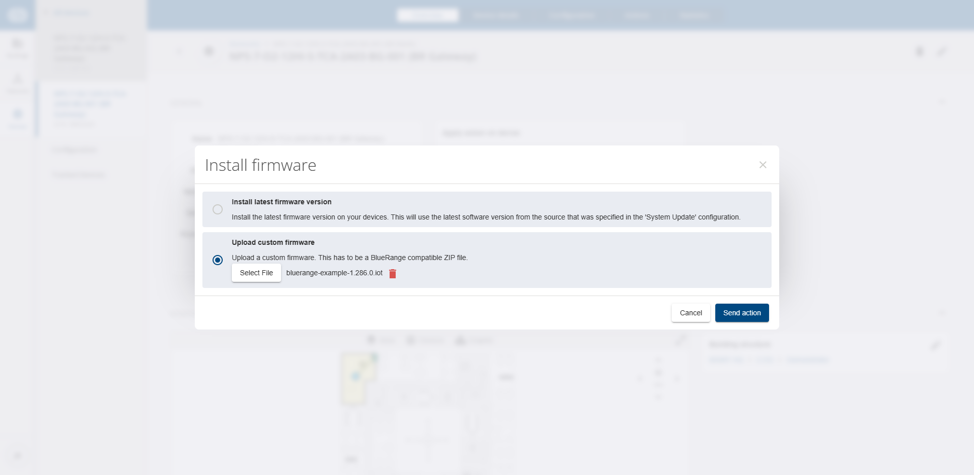
Task: Delete the uploaded firmware file via the trash icon
Action: tap(393, 274)
